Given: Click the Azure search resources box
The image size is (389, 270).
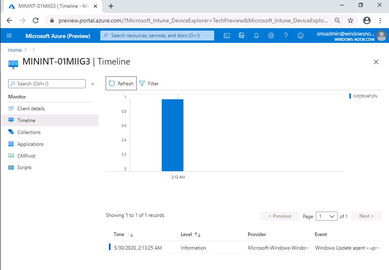Looking at the screenshot, I should click(x=157, y=36).
